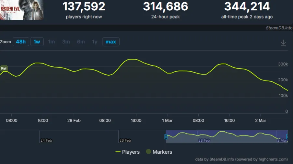Click the navigator's left range handle
Viewport: 293px width, 164px height.
pyautogui.click(x=166, y=137)
